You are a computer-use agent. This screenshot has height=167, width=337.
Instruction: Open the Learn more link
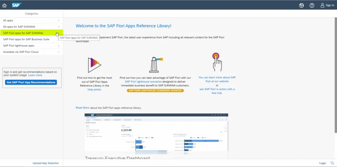click(x=35, y=75)
